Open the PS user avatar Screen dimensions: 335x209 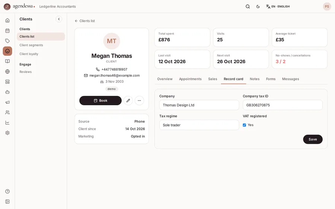(327, 6)
